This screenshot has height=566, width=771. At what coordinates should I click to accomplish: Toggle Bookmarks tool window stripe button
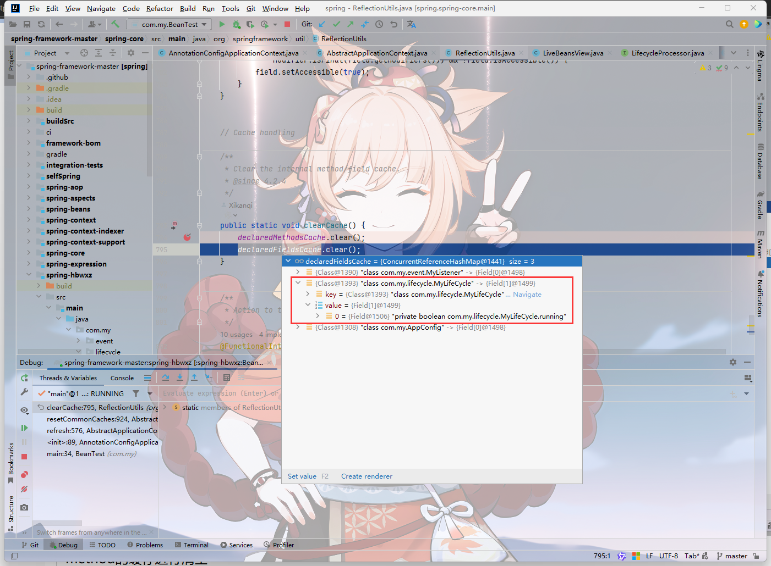click(x=10, y=463)
